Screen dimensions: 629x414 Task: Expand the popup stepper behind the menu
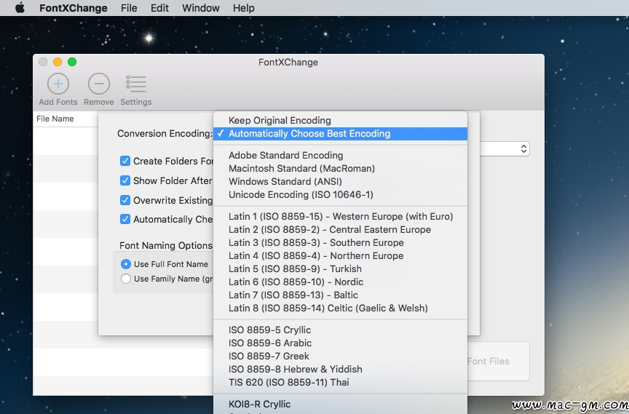(x=523, y=148)
